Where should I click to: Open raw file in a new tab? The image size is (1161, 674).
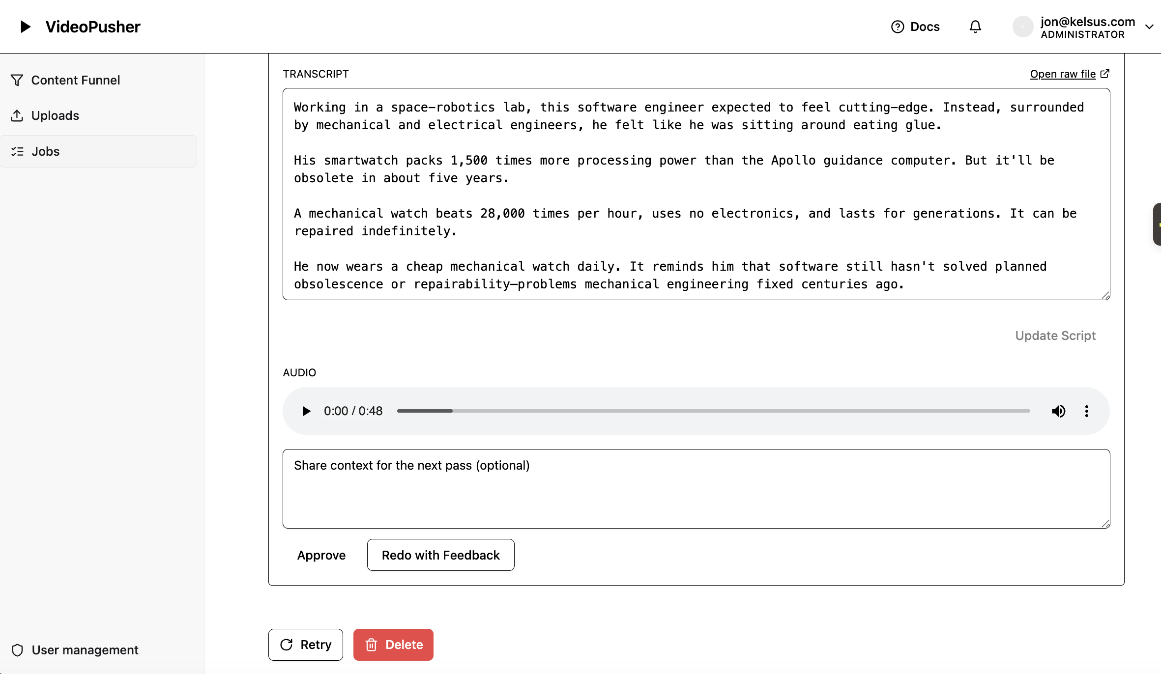click(1070, 74)
